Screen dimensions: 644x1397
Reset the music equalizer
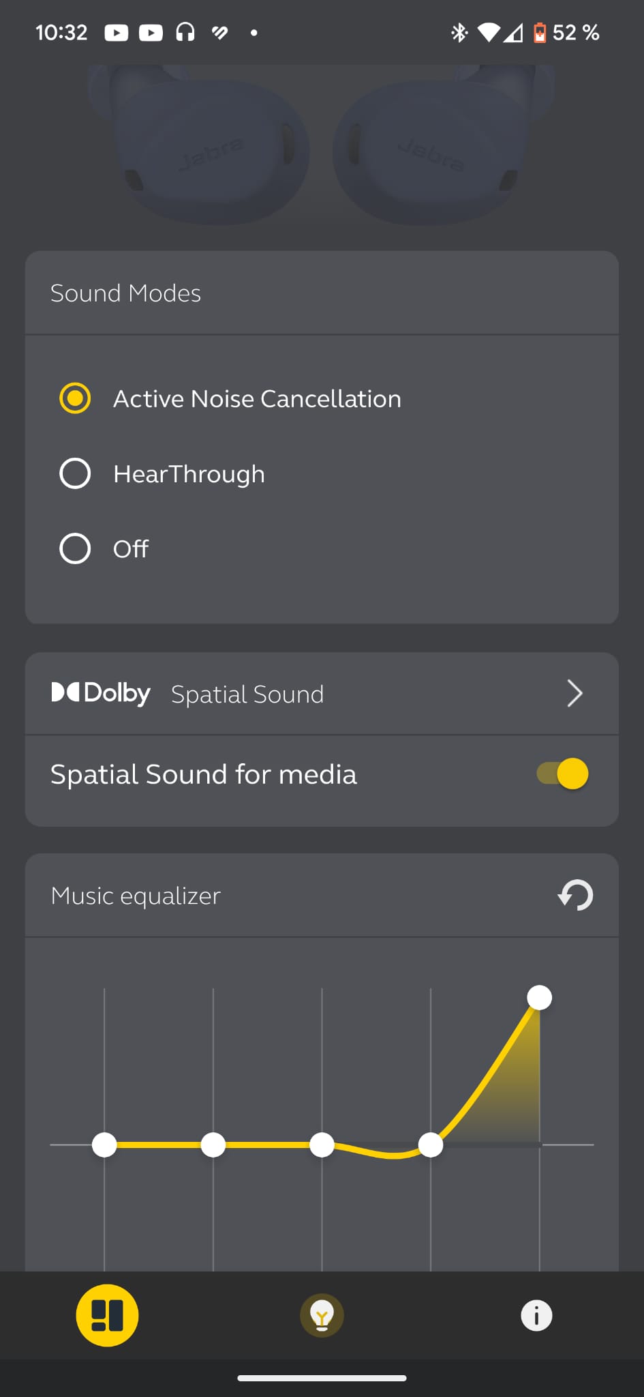pyautogui.click(x=575, y=895)
